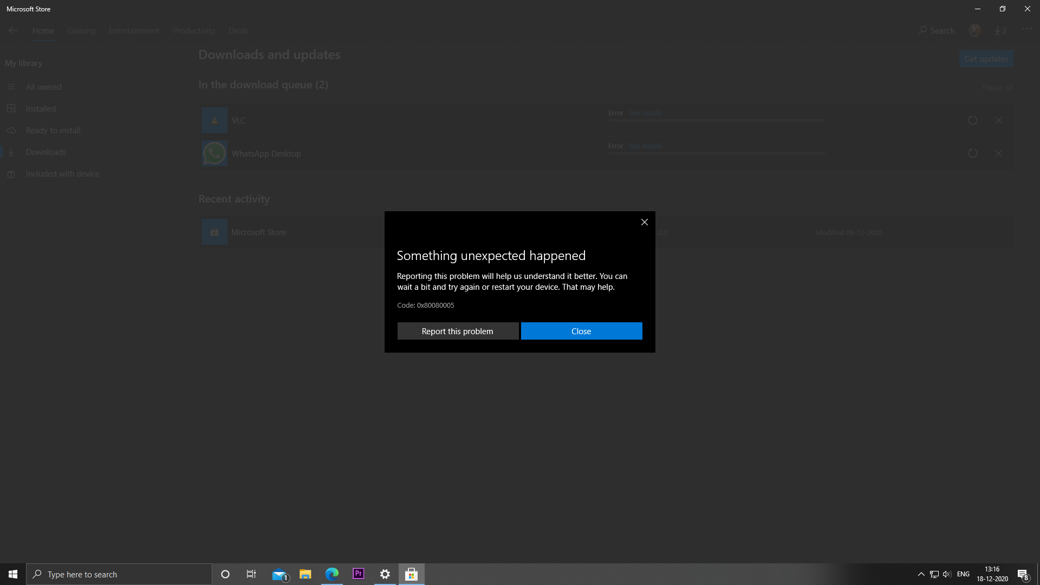The width and height of the screenshot is (1040, 585).
Task: Close the error dialog with the X icon
Action: 645,222
